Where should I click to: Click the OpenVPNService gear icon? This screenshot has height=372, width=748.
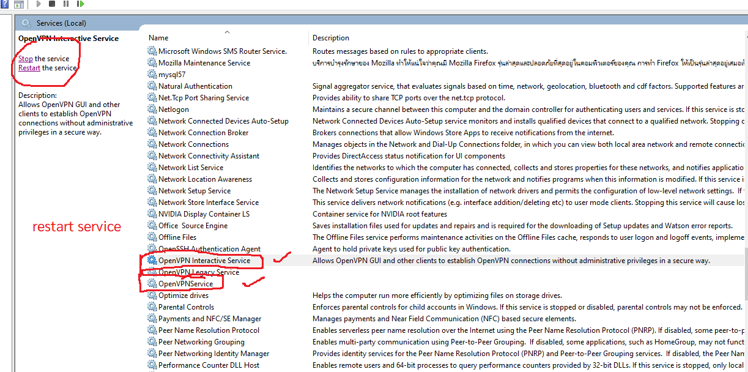[152, 284]
